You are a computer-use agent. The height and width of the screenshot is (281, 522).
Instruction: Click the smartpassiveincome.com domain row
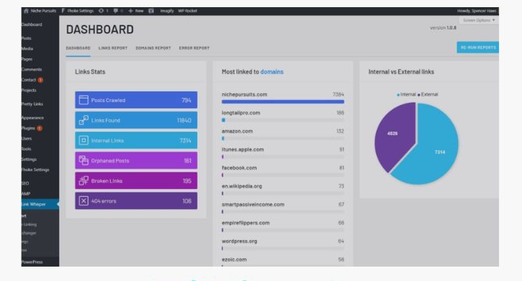click(x=283, y=208)
